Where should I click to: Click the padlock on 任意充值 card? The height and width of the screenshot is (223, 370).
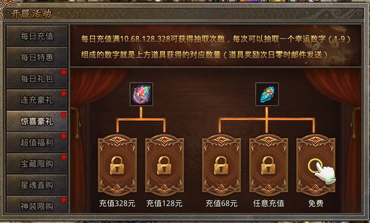pos(268,166)
